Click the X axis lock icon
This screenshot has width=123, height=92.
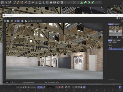(36, 2)
